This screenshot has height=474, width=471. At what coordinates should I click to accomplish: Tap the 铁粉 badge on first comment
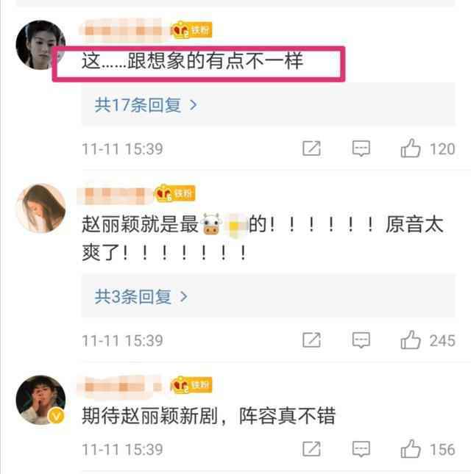pyautogui.click(x=191, y=29)
